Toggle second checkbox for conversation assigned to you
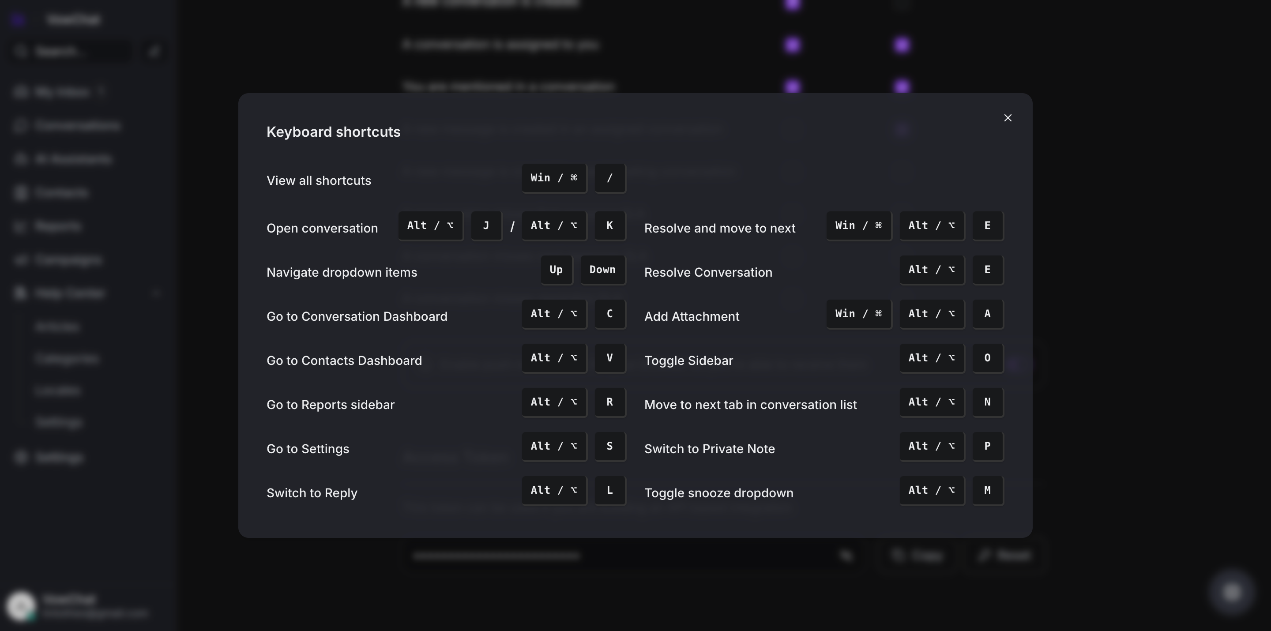Screen dimensions: 1271x631 point(902,45)
